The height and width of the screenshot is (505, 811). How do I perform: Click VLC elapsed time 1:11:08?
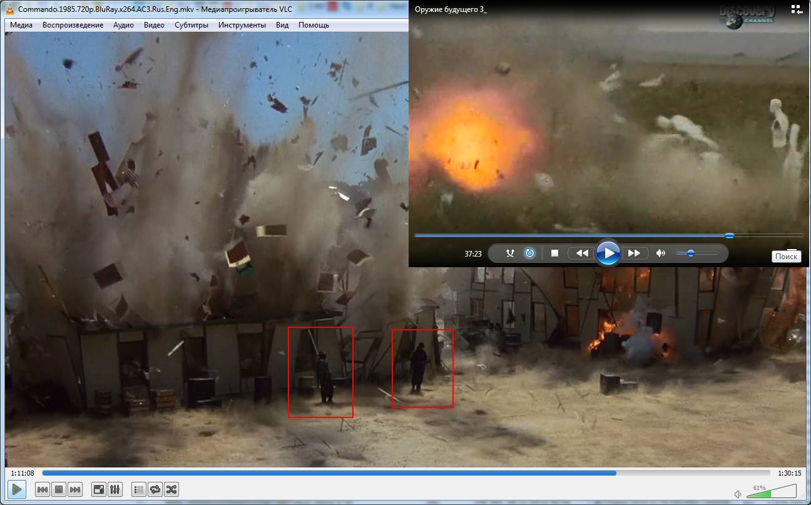pos(23,473)
